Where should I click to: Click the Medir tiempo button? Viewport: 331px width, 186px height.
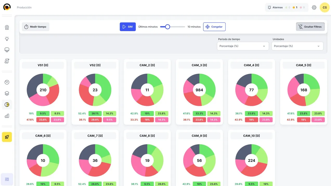36,27
